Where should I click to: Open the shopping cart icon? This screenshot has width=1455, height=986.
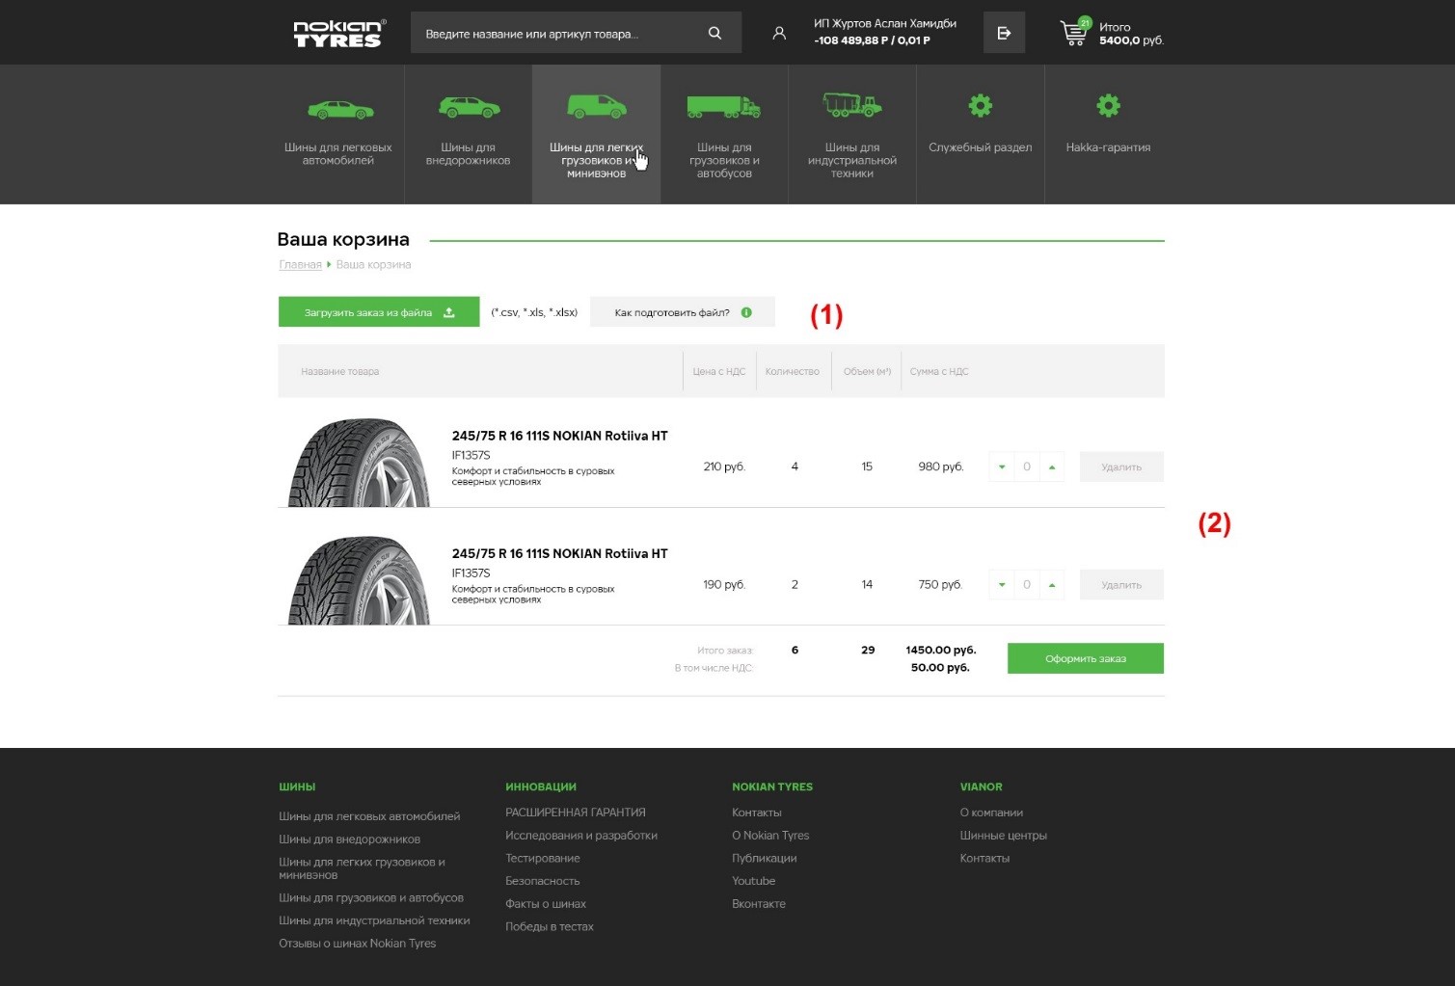pyautogui.click(x=1074, y=34)
